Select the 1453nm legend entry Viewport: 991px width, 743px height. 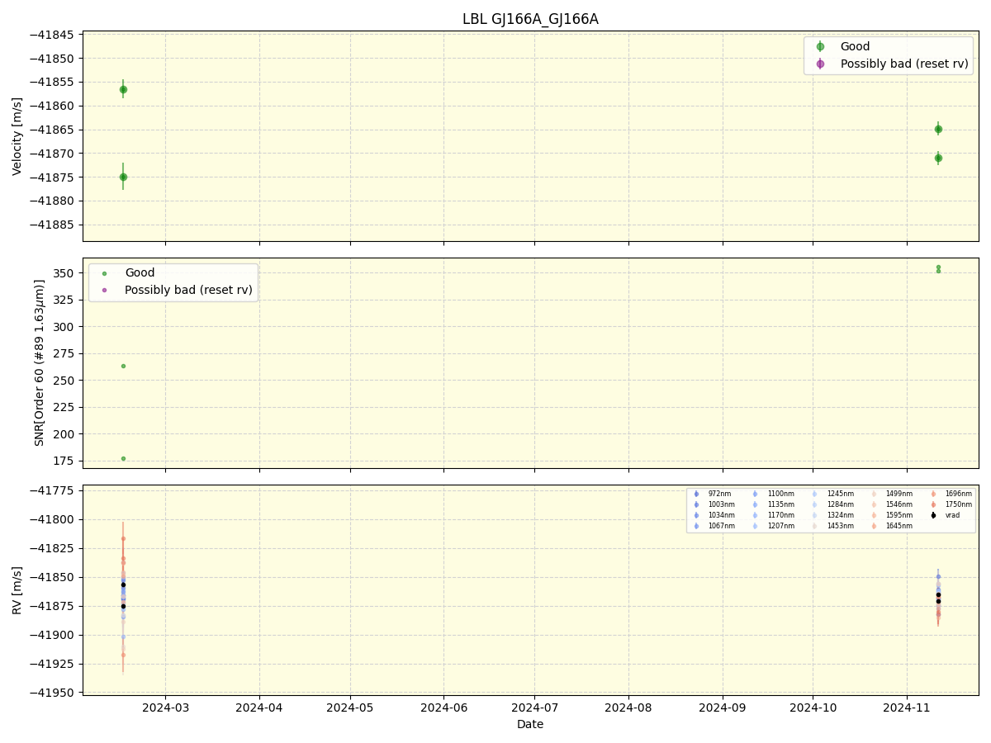[832, 526]
